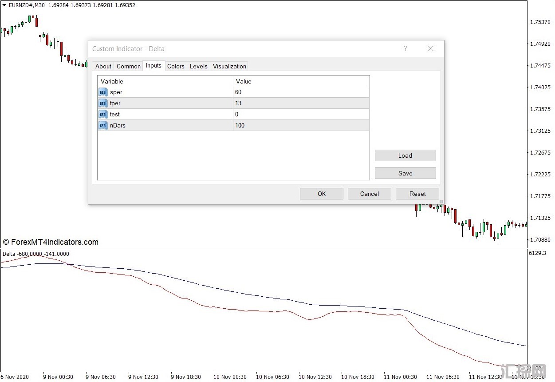Click the sper variable type icon
Viewport: 555px width, 382px height.
click(x=103, y=92)
